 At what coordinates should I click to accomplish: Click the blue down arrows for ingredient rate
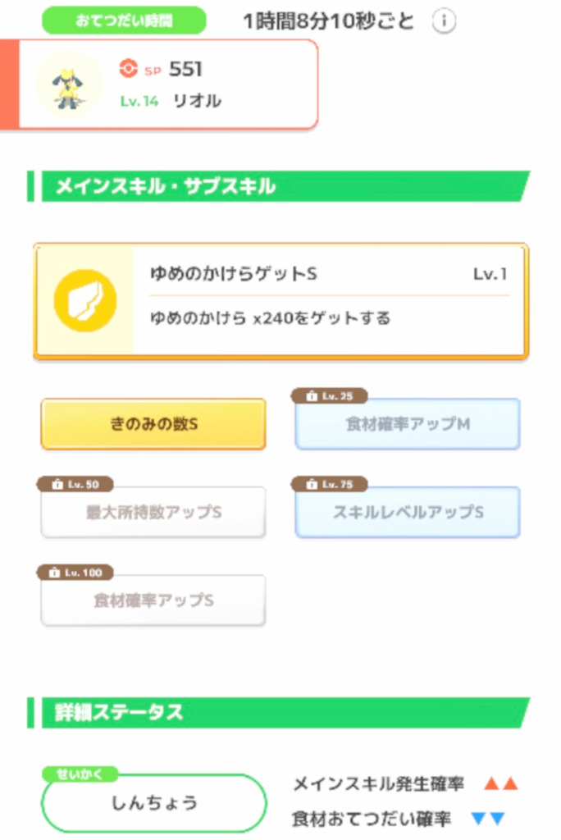point(488,819)
